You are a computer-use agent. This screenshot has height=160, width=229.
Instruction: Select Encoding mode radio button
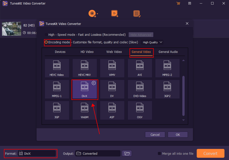point(46,42)
